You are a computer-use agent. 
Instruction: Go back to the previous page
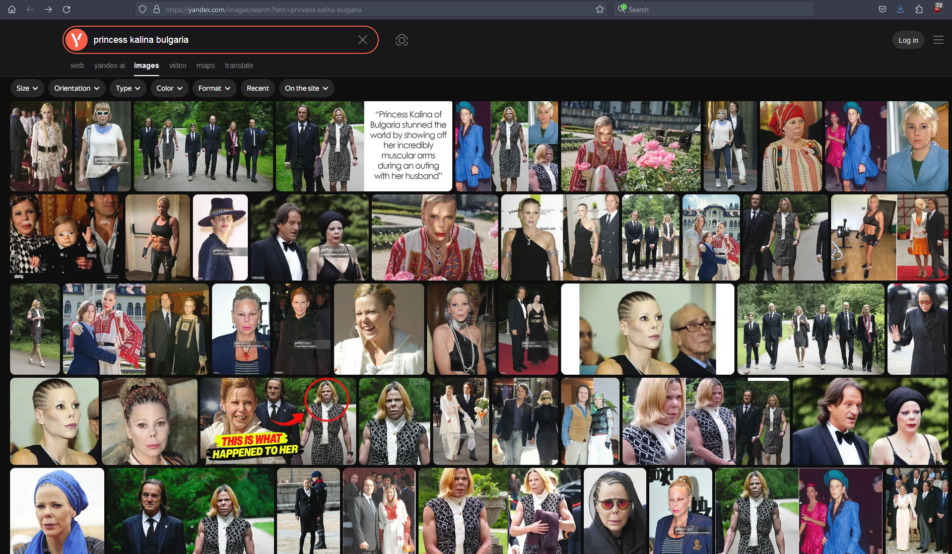pyautogui.click(x=30, y=10)
